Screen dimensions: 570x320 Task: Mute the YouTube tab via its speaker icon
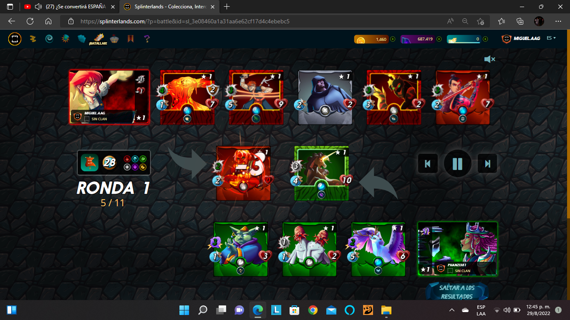click(38, 7)
